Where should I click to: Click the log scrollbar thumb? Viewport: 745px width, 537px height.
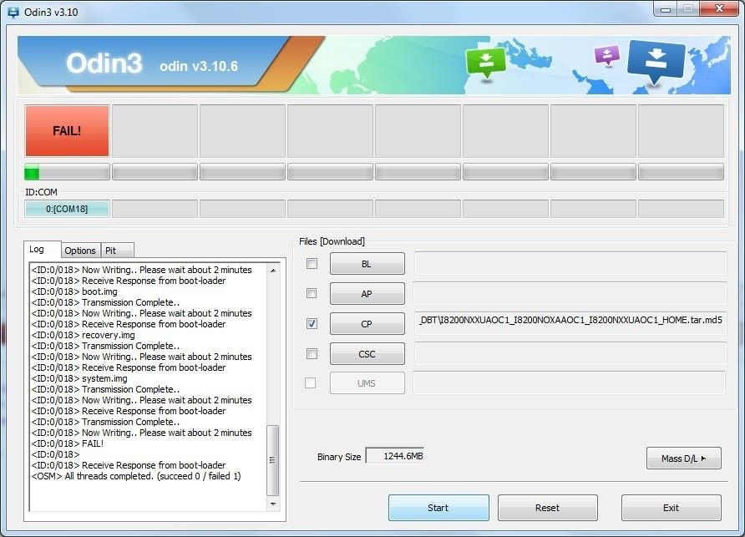click(273, 460)
